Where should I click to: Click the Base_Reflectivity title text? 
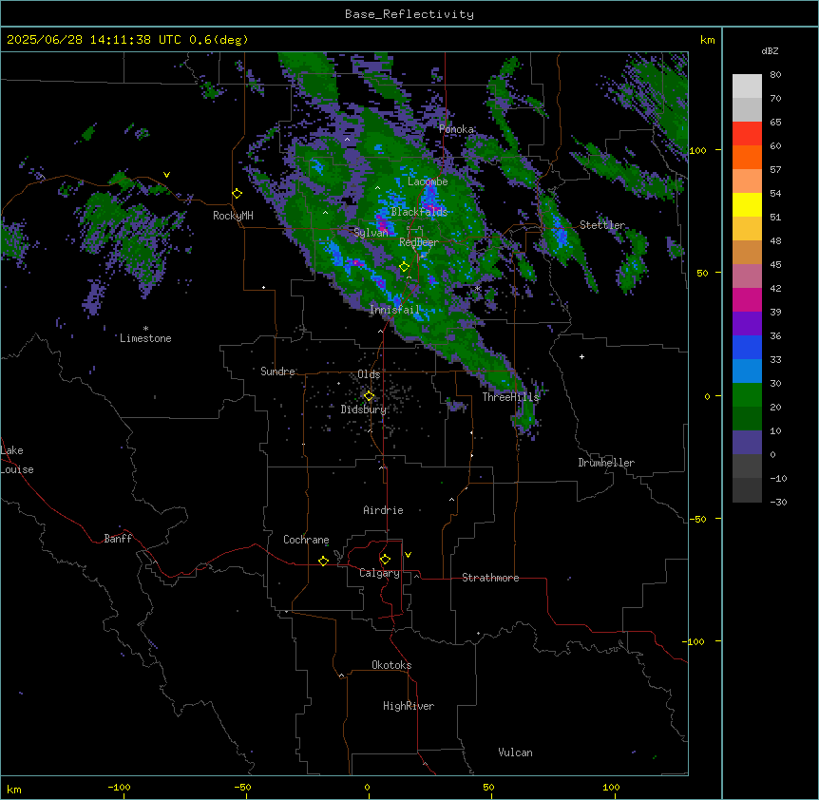coord(409,14)
